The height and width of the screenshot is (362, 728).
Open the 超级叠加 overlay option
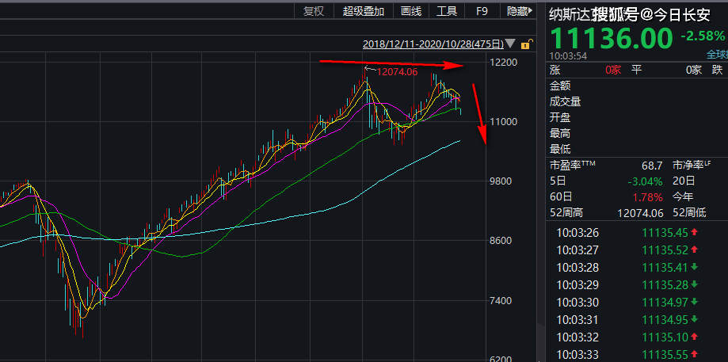(x=364, y=11)
